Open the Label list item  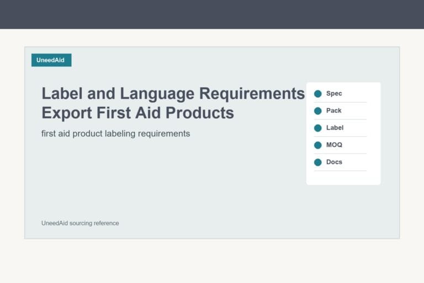pos(340,128)
